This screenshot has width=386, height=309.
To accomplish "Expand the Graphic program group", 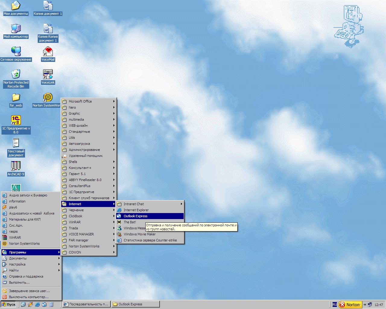I will tap(89, 113).
